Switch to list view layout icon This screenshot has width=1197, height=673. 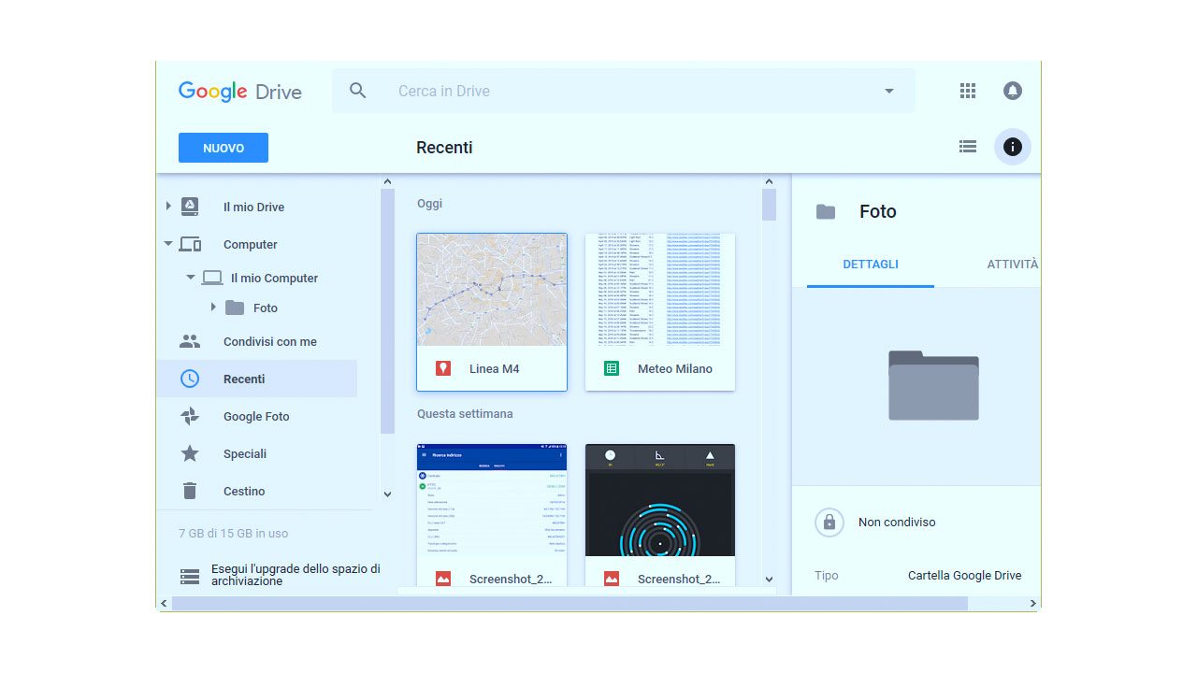coord(968,147)
